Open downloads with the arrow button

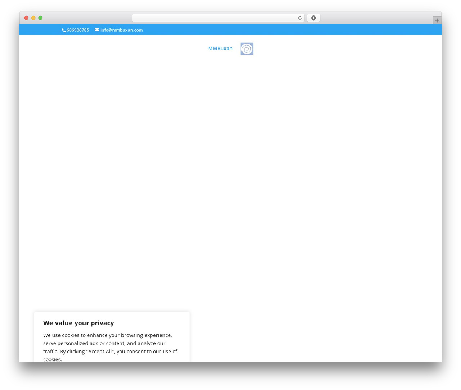click(x=313, y=18)
